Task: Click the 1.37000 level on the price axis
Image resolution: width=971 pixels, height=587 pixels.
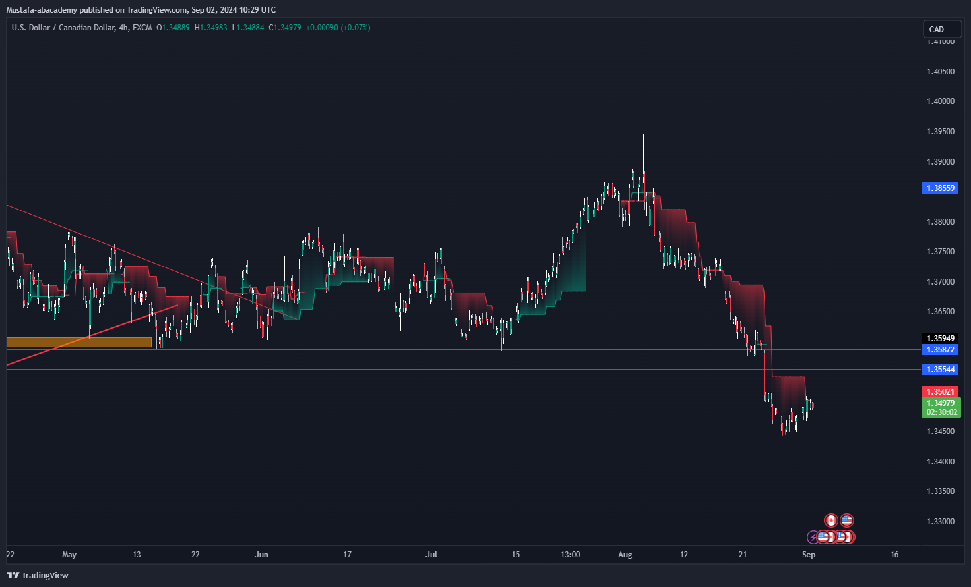Action: (x=941, y=282)
